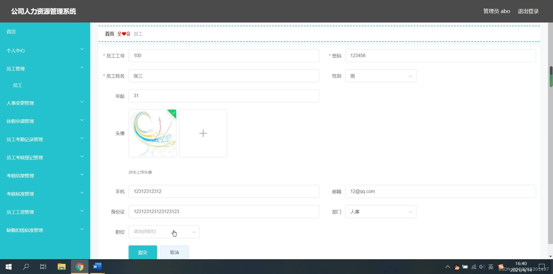Open the 性别 dropdown
Screen dimensions: 553x274
click(381, 76)
